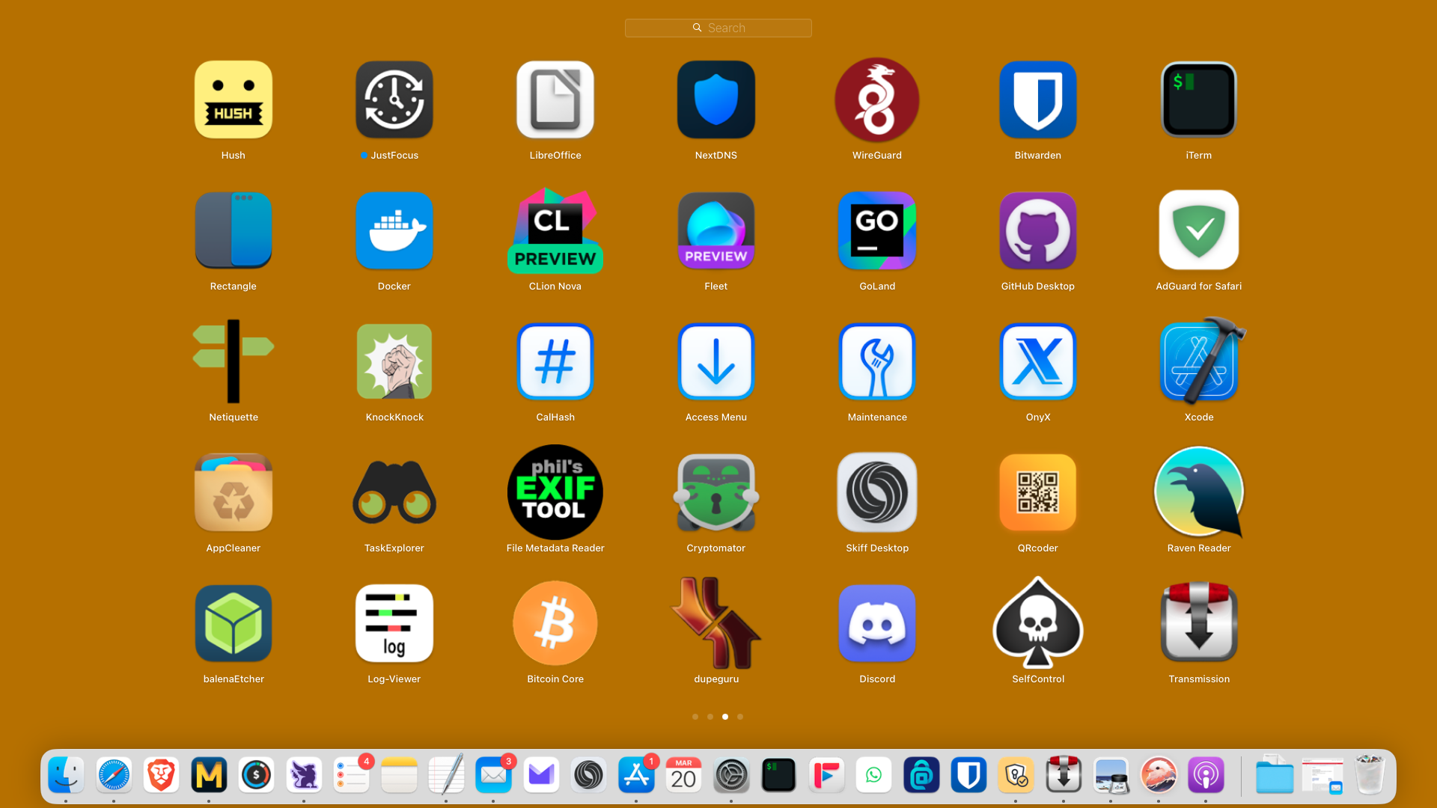This screenshot has width=1437, height=808.
Task: Open Bitwarden in the Launchpad grid
Action: [1038, 100]
